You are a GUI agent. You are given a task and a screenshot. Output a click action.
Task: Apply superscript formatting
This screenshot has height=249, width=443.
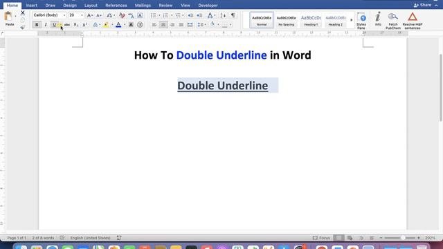pyautogui.click(x=84, y=25)
